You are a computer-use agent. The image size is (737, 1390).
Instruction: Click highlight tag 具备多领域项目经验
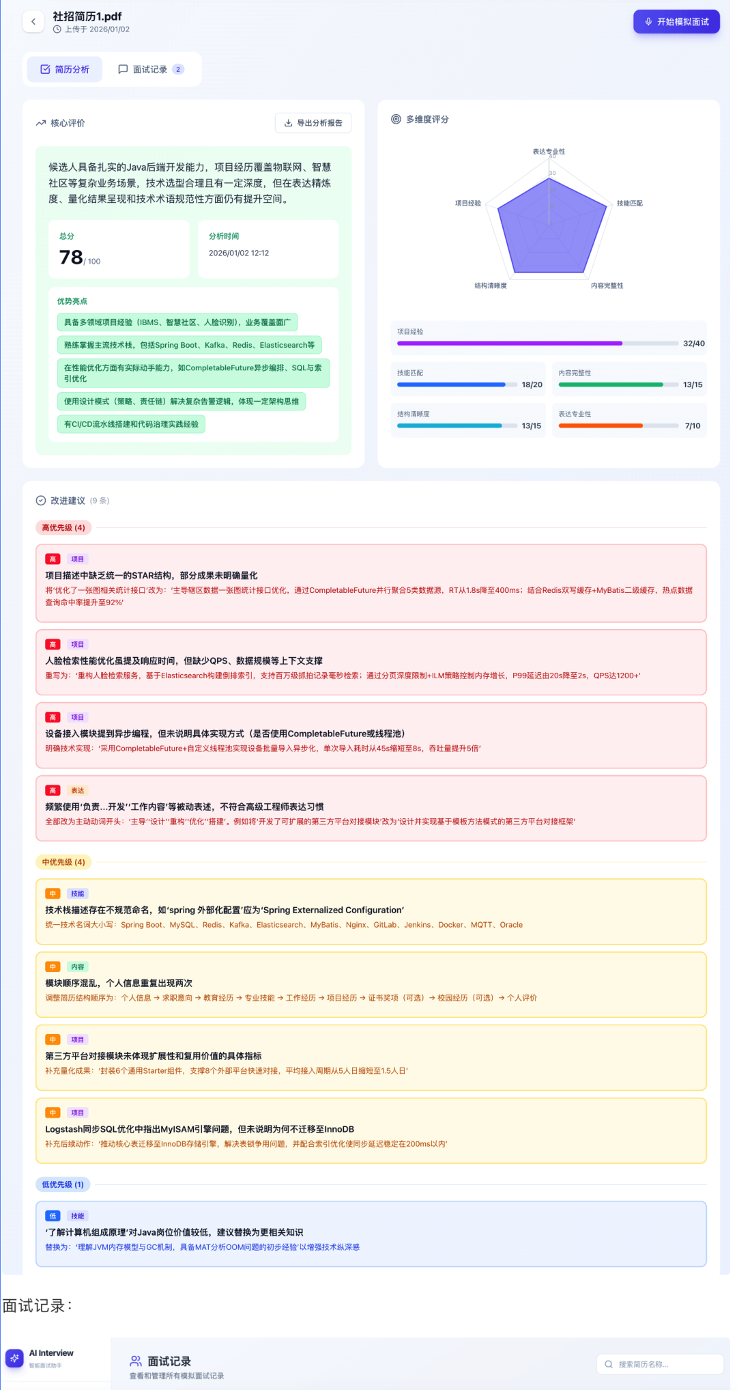[x=177, y=322]
